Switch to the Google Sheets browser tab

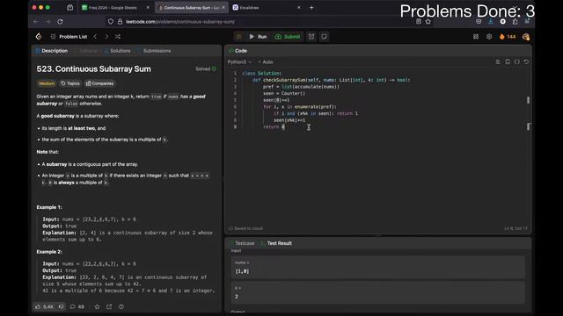coord(115,8)
